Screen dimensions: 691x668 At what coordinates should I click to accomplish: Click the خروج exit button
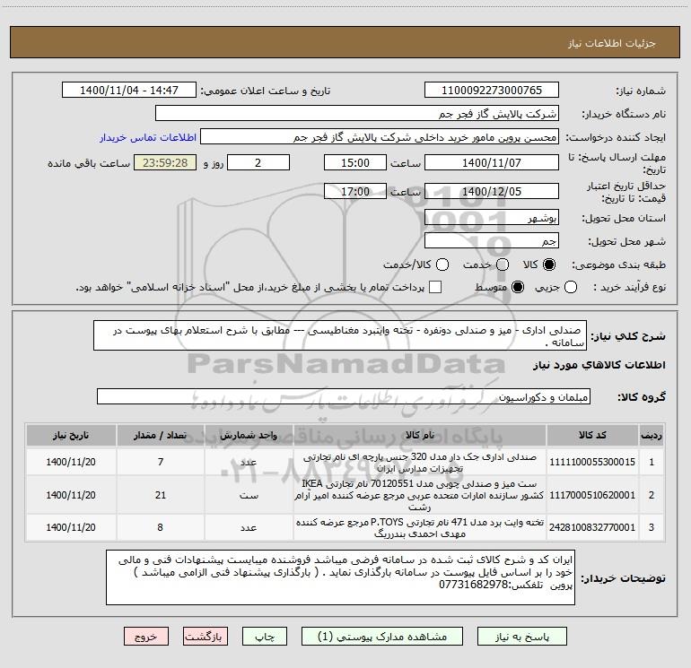tap(146, 637)
